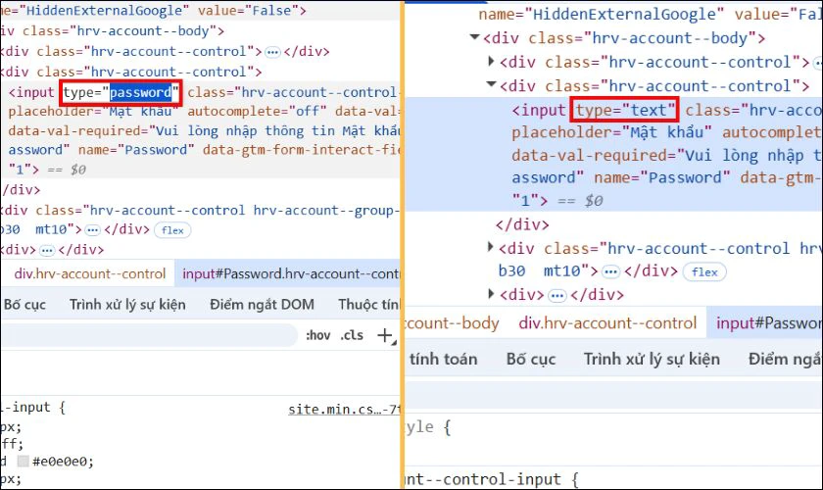
Task: Open the site.min.cs stylesheet link
Action: point(344,410)
